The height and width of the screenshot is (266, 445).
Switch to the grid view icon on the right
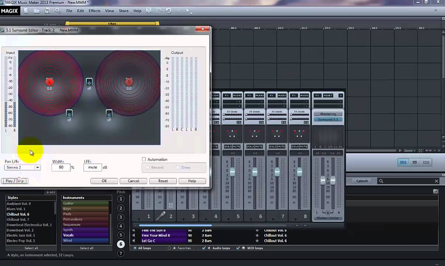[x=426, y=163]
